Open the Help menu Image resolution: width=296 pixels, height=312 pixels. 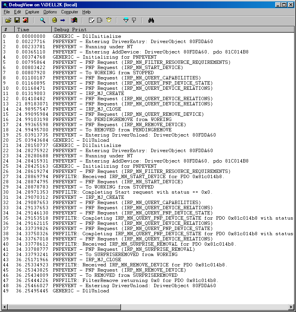pyautogui.click(x=86, y=12)
